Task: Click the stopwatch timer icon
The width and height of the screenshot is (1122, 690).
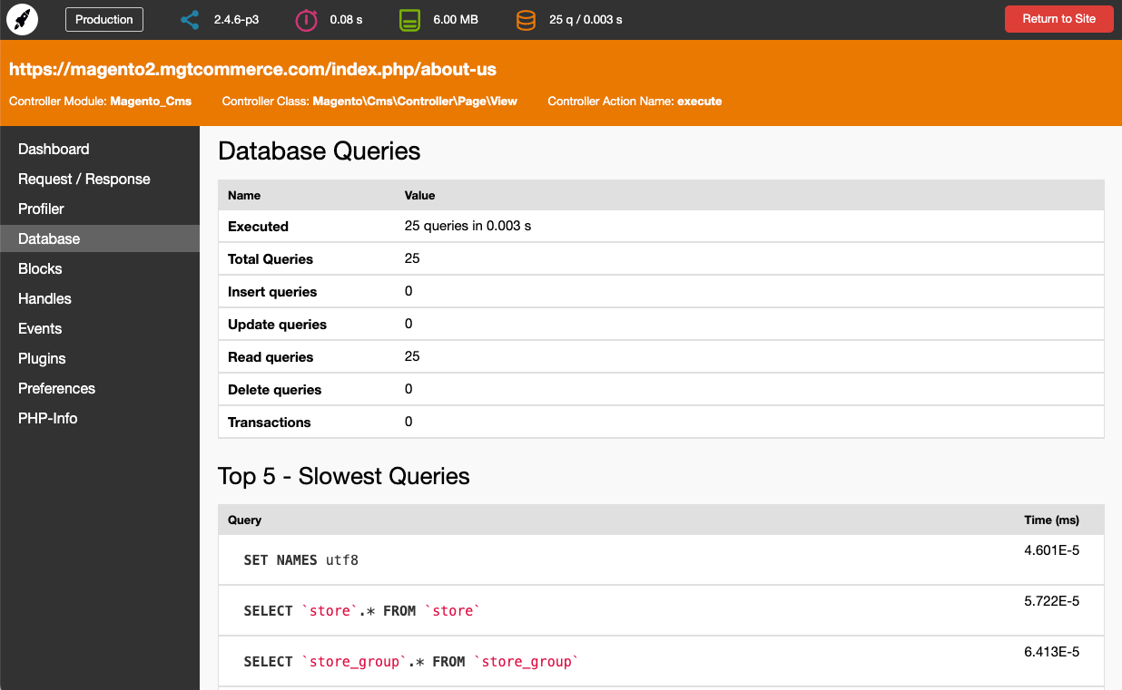Action: point(307,20)
